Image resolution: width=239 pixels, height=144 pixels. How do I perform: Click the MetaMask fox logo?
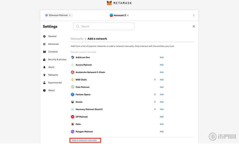(109, 3)
